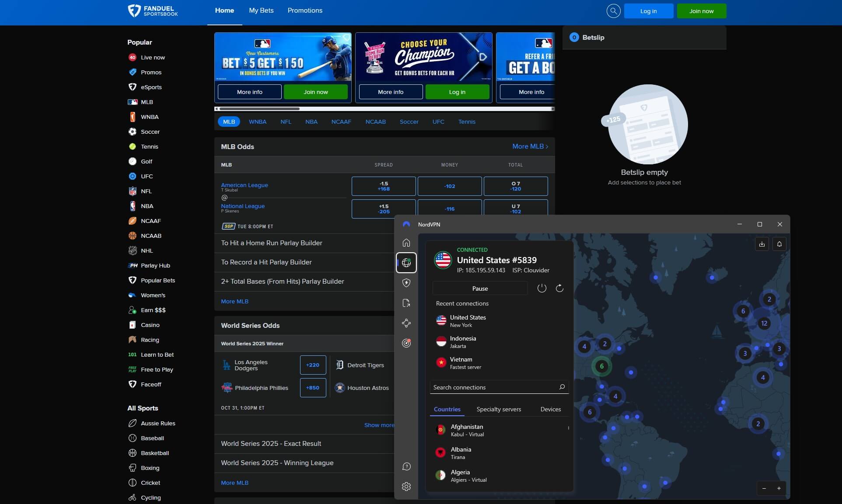Open Cricket in All Sports list

[x=144, y=483]
